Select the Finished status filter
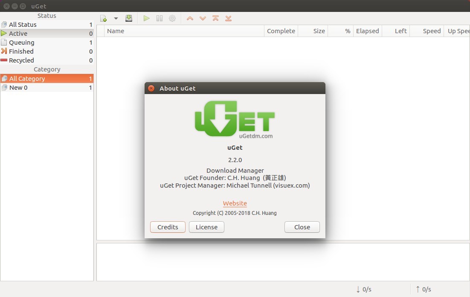 [21, 51]
